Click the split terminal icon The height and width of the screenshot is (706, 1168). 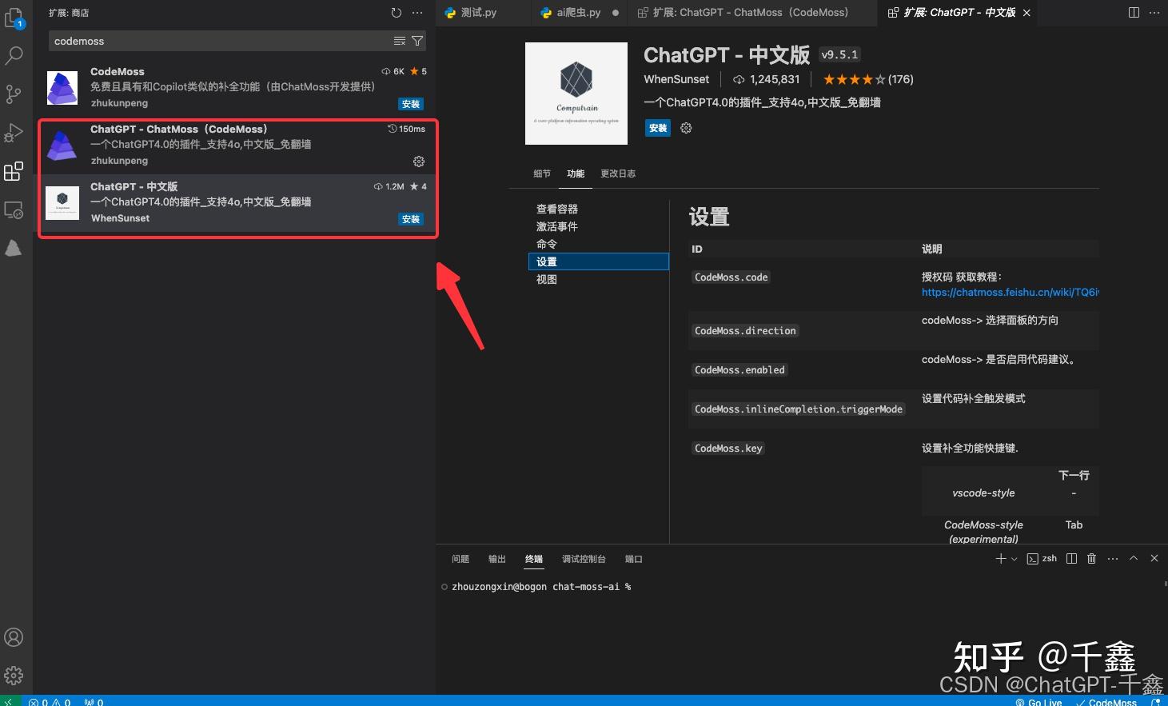(1071, 558)
